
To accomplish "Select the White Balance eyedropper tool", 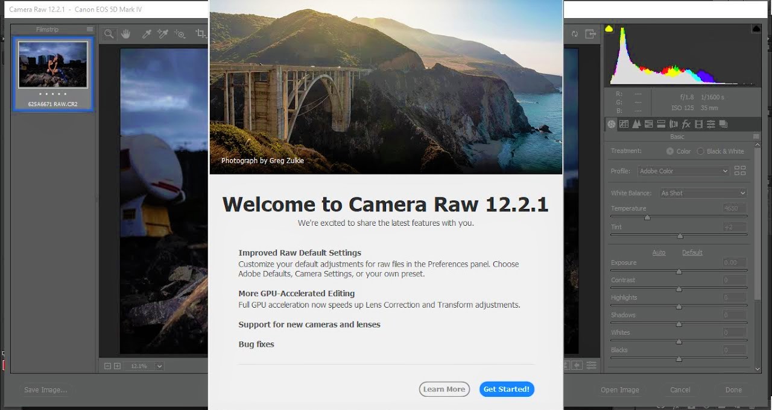I will tap(146, 34).
